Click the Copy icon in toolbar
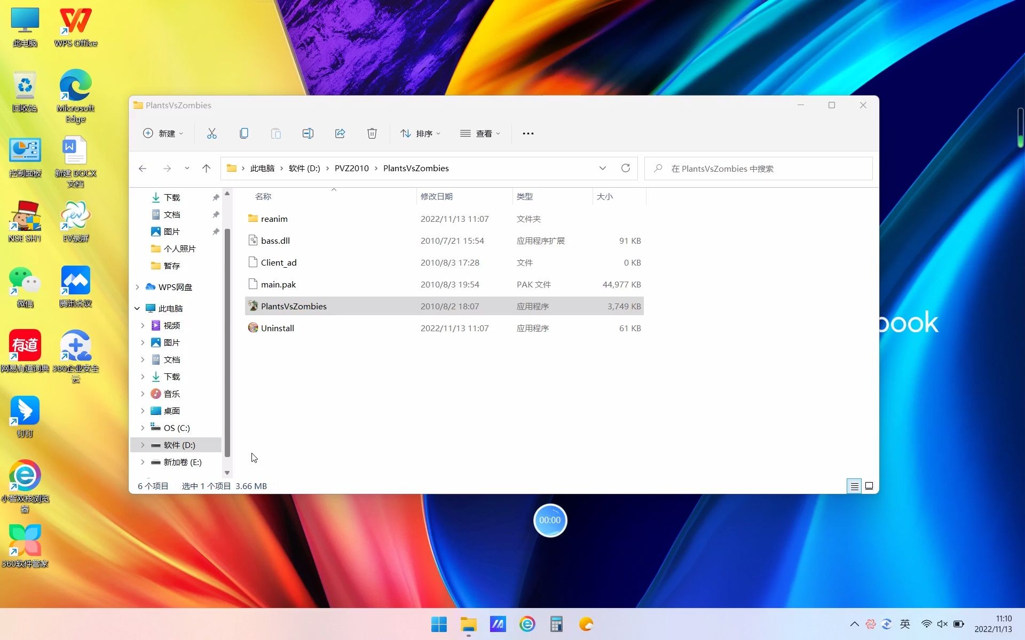The height and width of the screenshot is (640, 1025). coord(244,133)
